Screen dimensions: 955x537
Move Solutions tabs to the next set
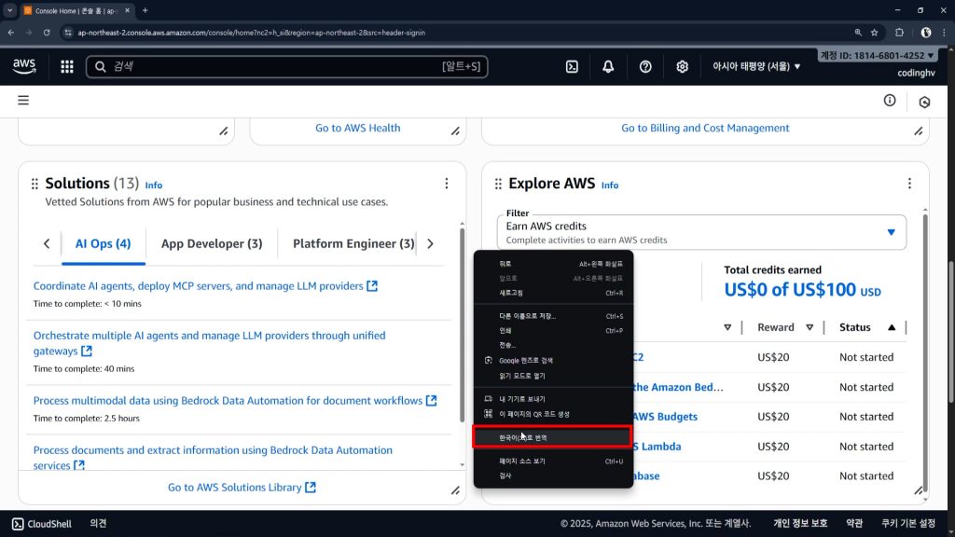tap(430, 243)
